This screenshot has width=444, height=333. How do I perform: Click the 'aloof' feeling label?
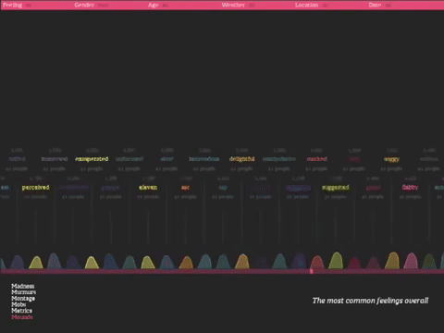pos(166,159)
